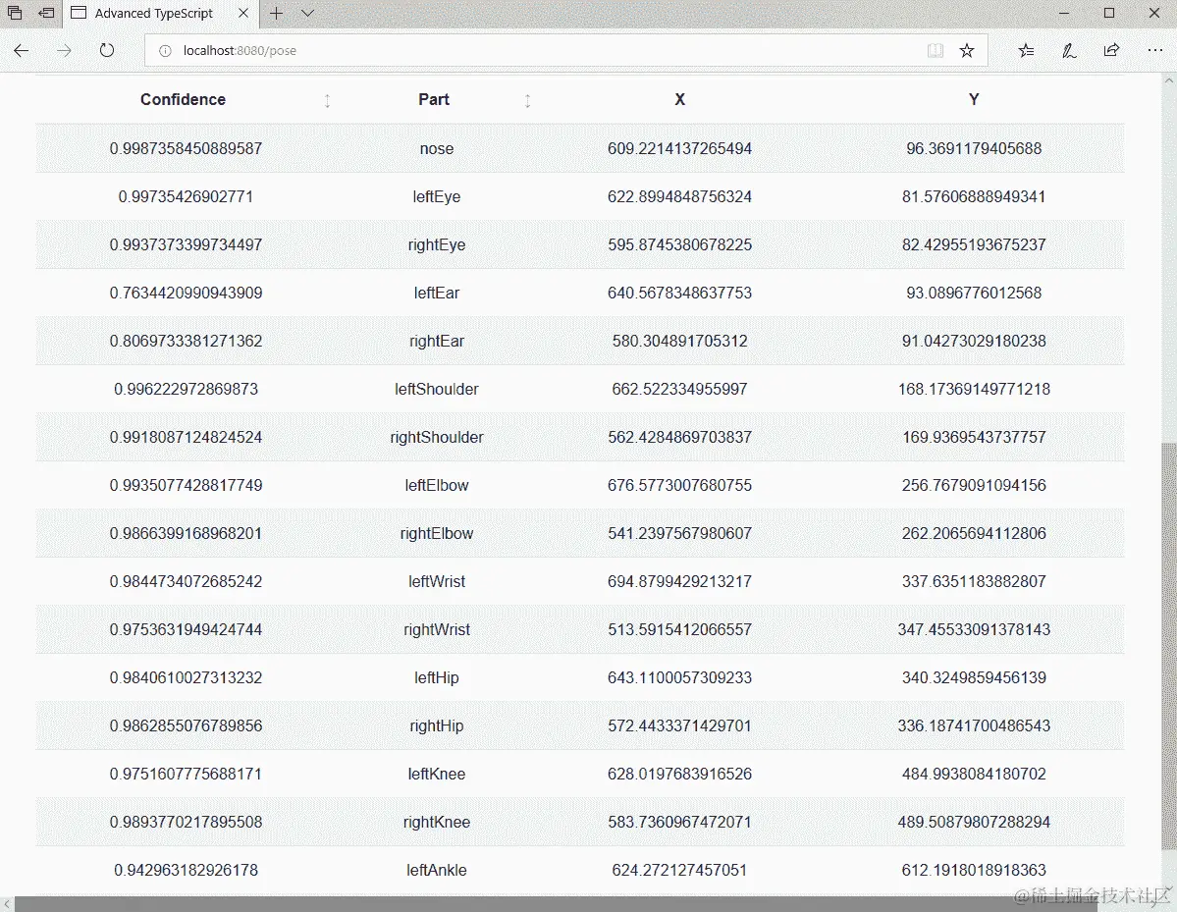
Task: Set these tabs aside icon
Action: (46, 13)
